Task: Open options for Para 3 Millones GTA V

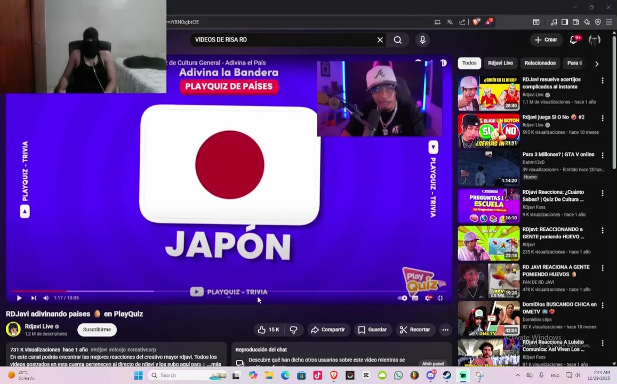Action: tap(602, 155)
